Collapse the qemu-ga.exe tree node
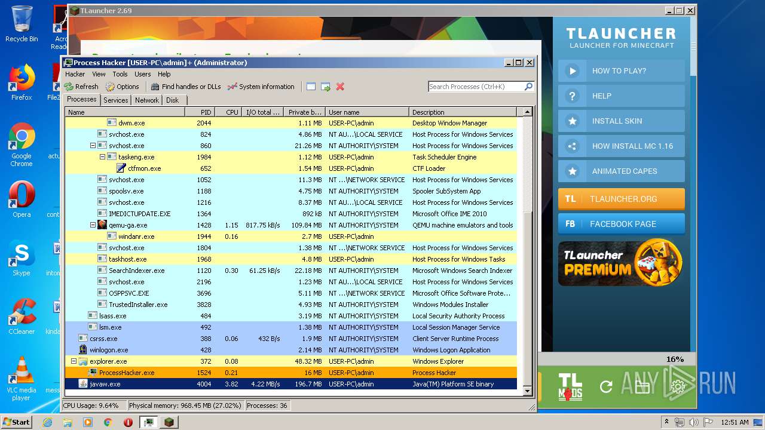This screenshot has width=765, height=430. tap(93, 225)
